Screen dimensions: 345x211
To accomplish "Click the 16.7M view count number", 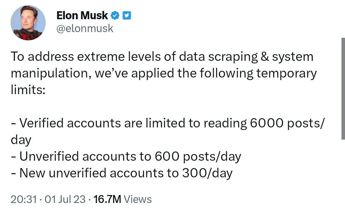I will pos(107,199).
